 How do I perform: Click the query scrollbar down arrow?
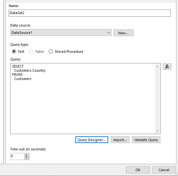pyautogui.click(x=157, y=131)
